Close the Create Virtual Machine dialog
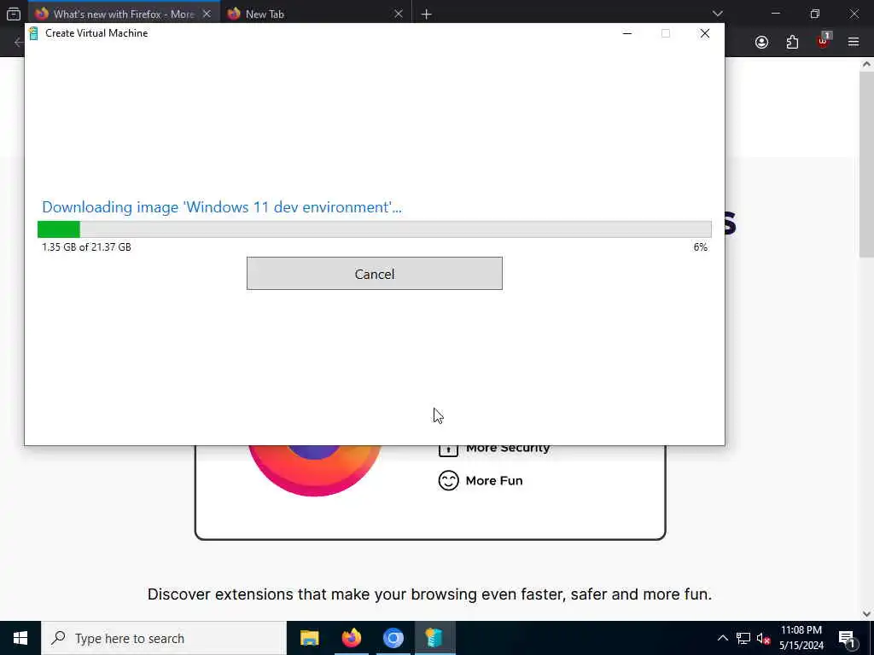The width and height of the screenshot is (874, 655). pyautogui.click(x=704, y=33)
